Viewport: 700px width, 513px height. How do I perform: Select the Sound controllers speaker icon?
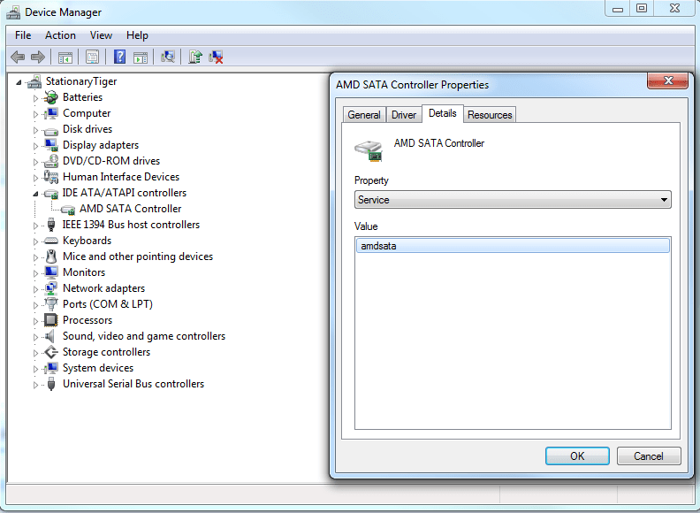click(x=50, y=336)
